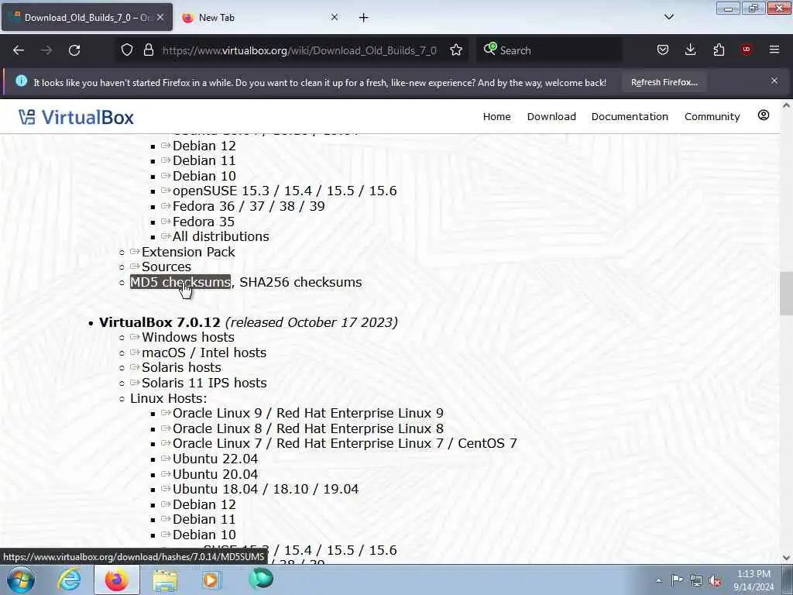
Task: Click the site security padlock icon
Action: (x=148, y=50)
